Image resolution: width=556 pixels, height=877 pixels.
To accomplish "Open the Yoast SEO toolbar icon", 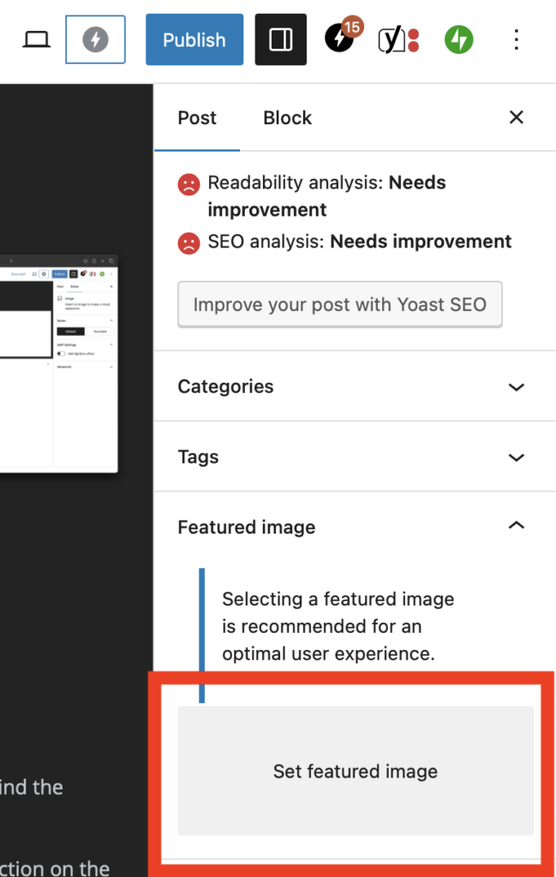I will 398,39.
